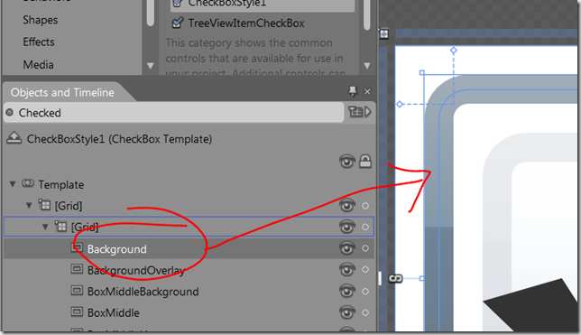
Task: Collapse the Template node
Action: tap(13, 184)
